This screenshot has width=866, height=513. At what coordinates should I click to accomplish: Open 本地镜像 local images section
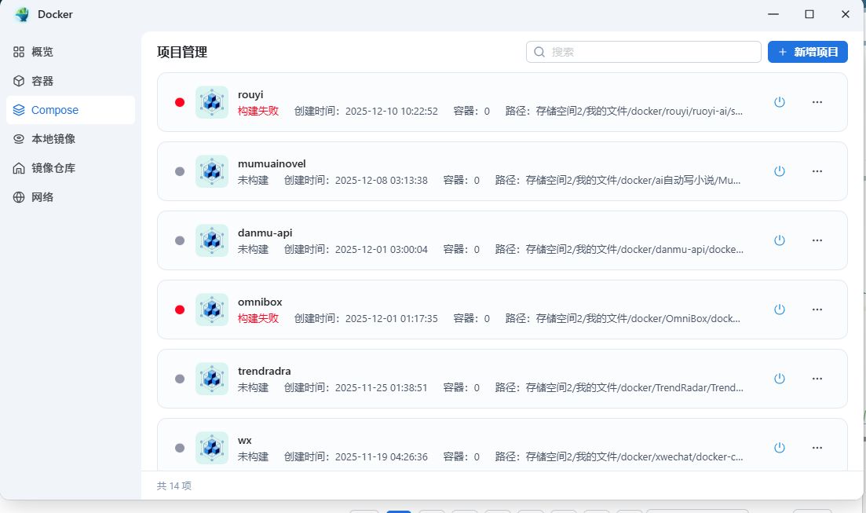(x=19, y=138)
